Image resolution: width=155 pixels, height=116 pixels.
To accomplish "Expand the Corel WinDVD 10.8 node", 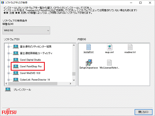I will click(x=9, y=73).
